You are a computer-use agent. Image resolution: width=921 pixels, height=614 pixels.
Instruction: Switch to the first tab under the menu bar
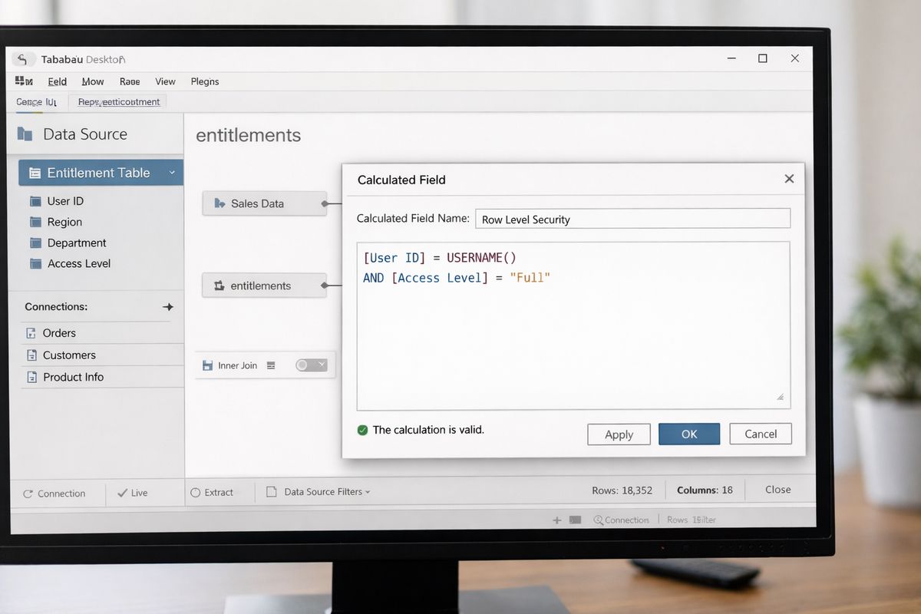36,102
